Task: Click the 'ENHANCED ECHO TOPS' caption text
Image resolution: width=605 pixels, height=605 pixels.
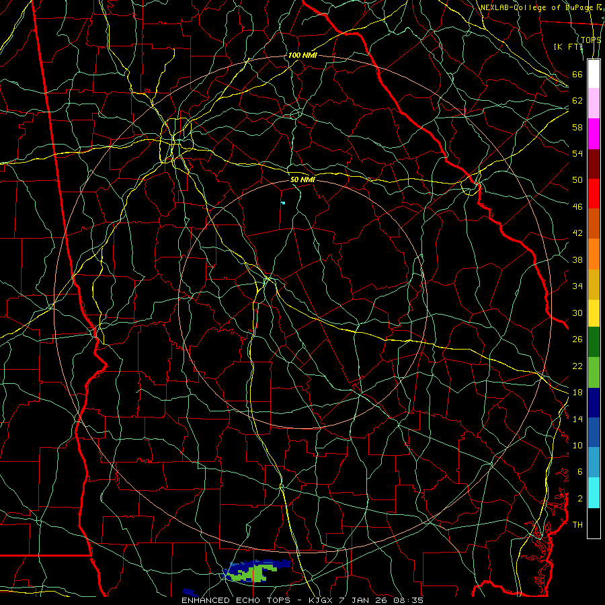Action: tap(236, 600)
